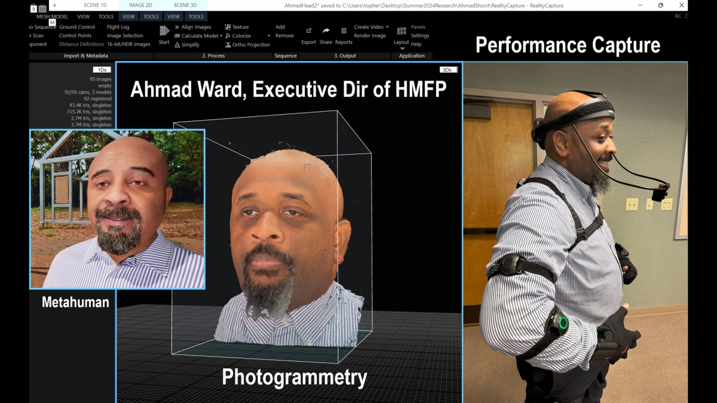
Task: Click Render Image
Action: 370,36
